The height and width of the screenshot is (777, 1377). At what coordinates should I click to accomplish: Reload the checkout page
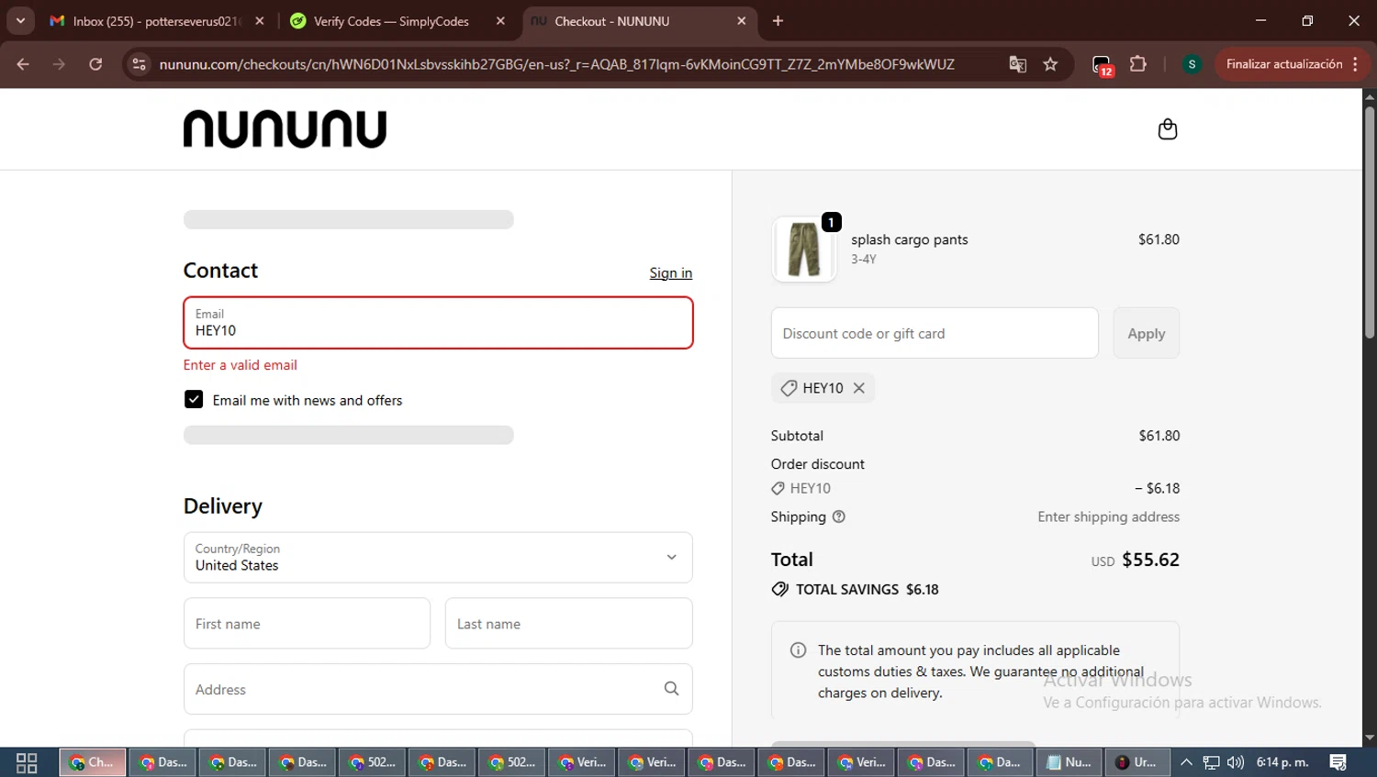click(x=95, y=64)
